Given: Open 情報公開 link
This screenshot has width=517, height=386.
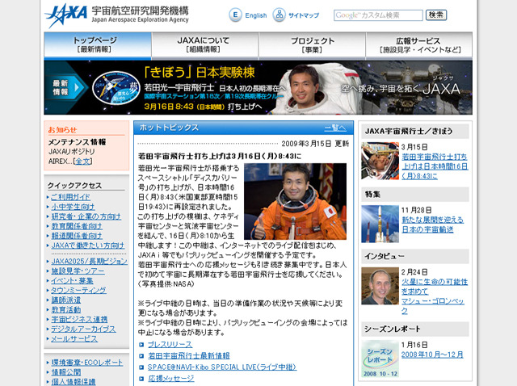Looking at the screenshot, I should pyautogui.click(x=66, y=372).
